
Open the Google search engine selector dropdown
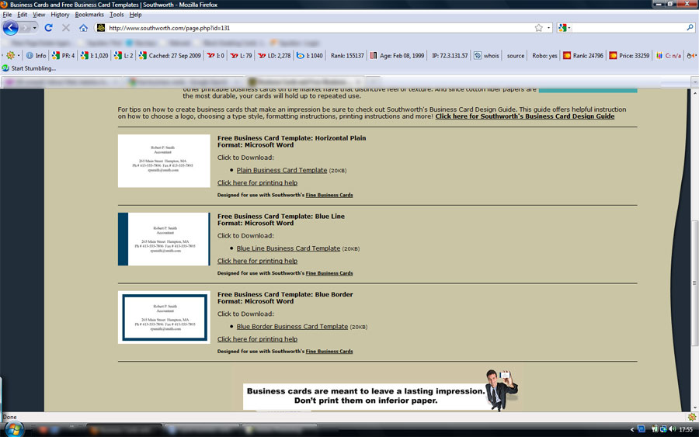click(565, 28)
